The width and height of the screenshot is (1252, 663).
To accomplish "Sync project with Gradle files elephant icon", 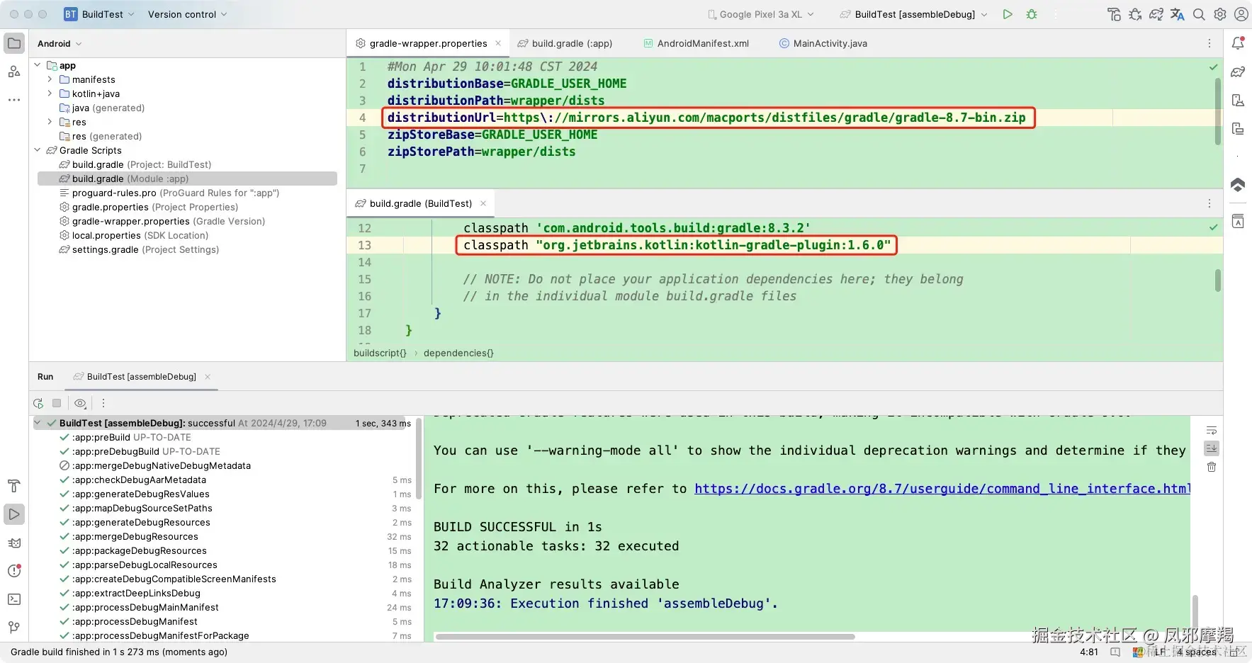I will pos(1156,14).
